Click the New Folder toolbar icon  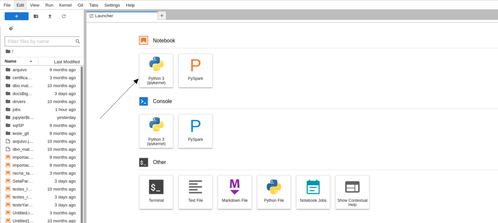(36, 16)
